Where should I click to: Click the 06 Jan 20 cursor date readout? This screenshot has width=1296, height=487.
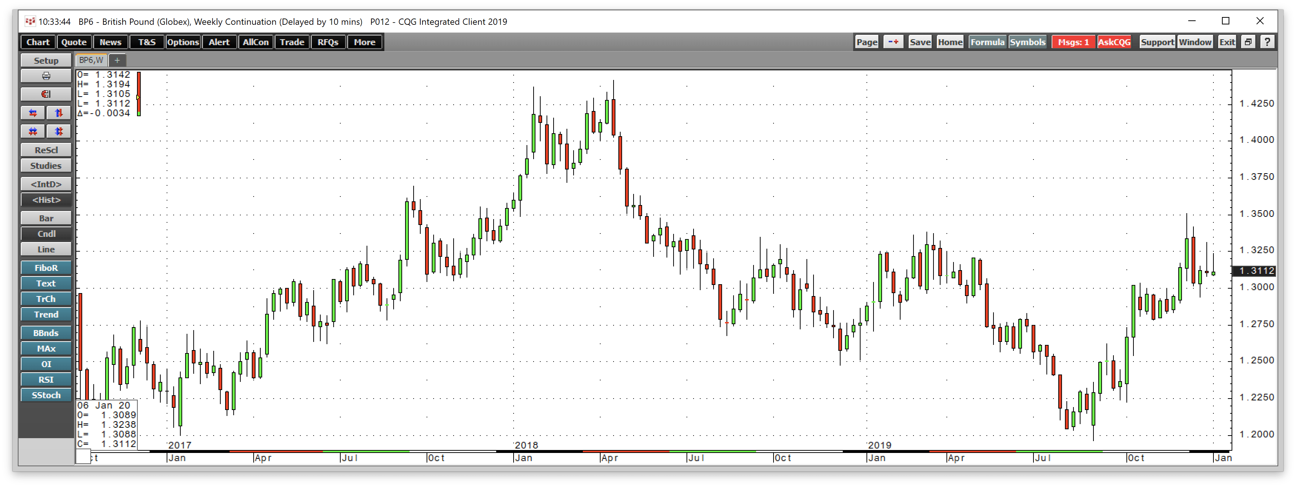pos(104,406)
